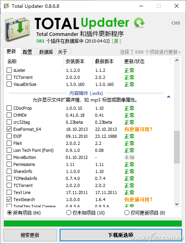Check the TCMediaInfo checkbox
The width and height of the screenshot is (186, 244).
(x=9, y=178)
